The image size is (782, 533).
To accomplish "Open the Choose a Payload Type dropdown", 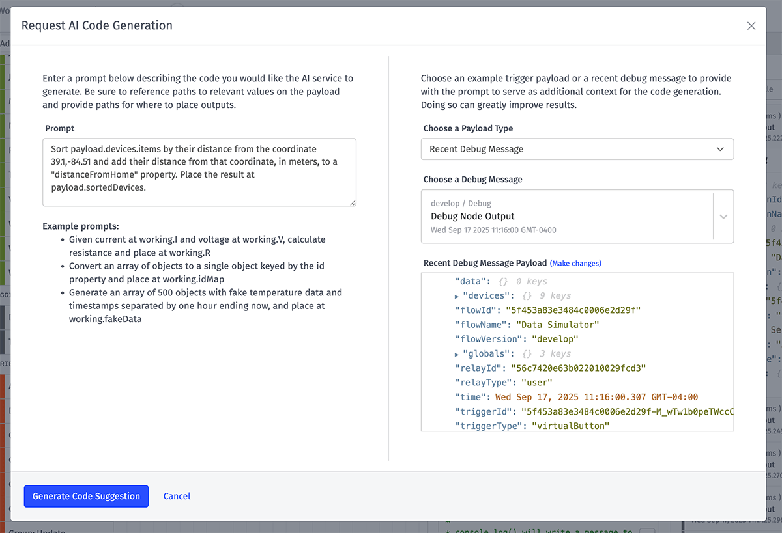I will point(577,149).
